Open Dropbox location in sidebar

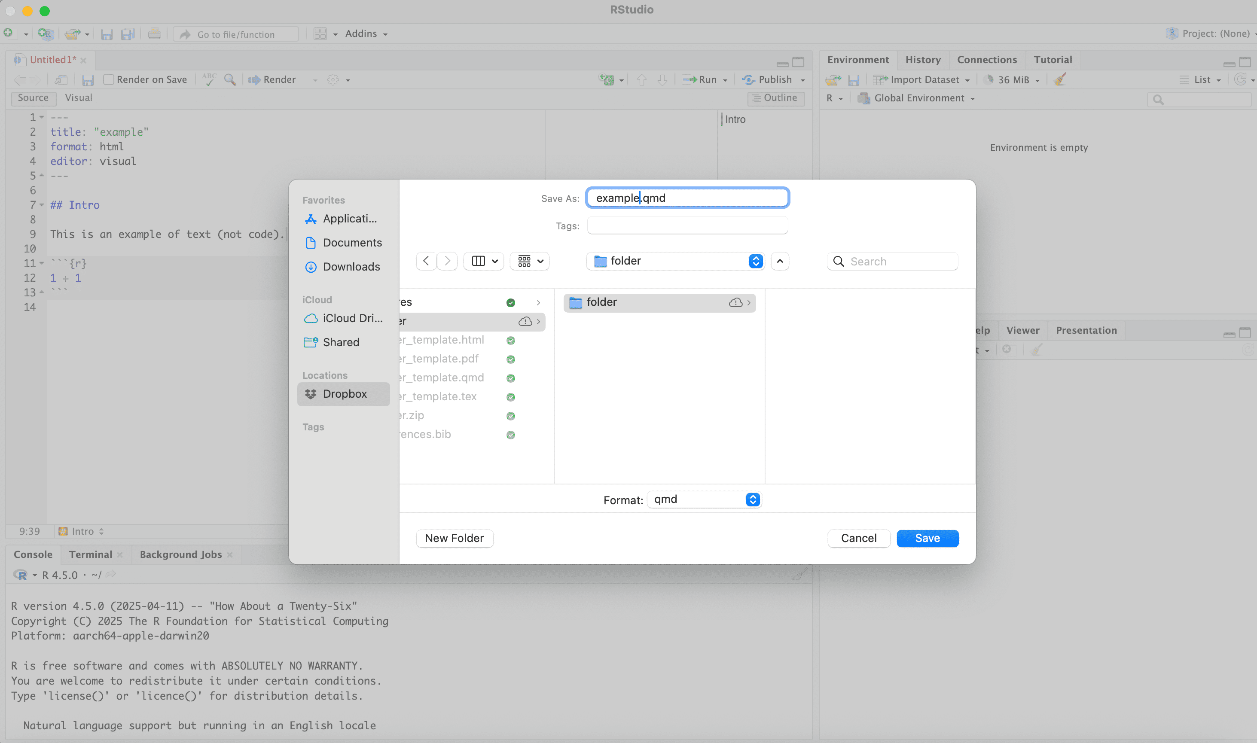[x=344, y=394]
